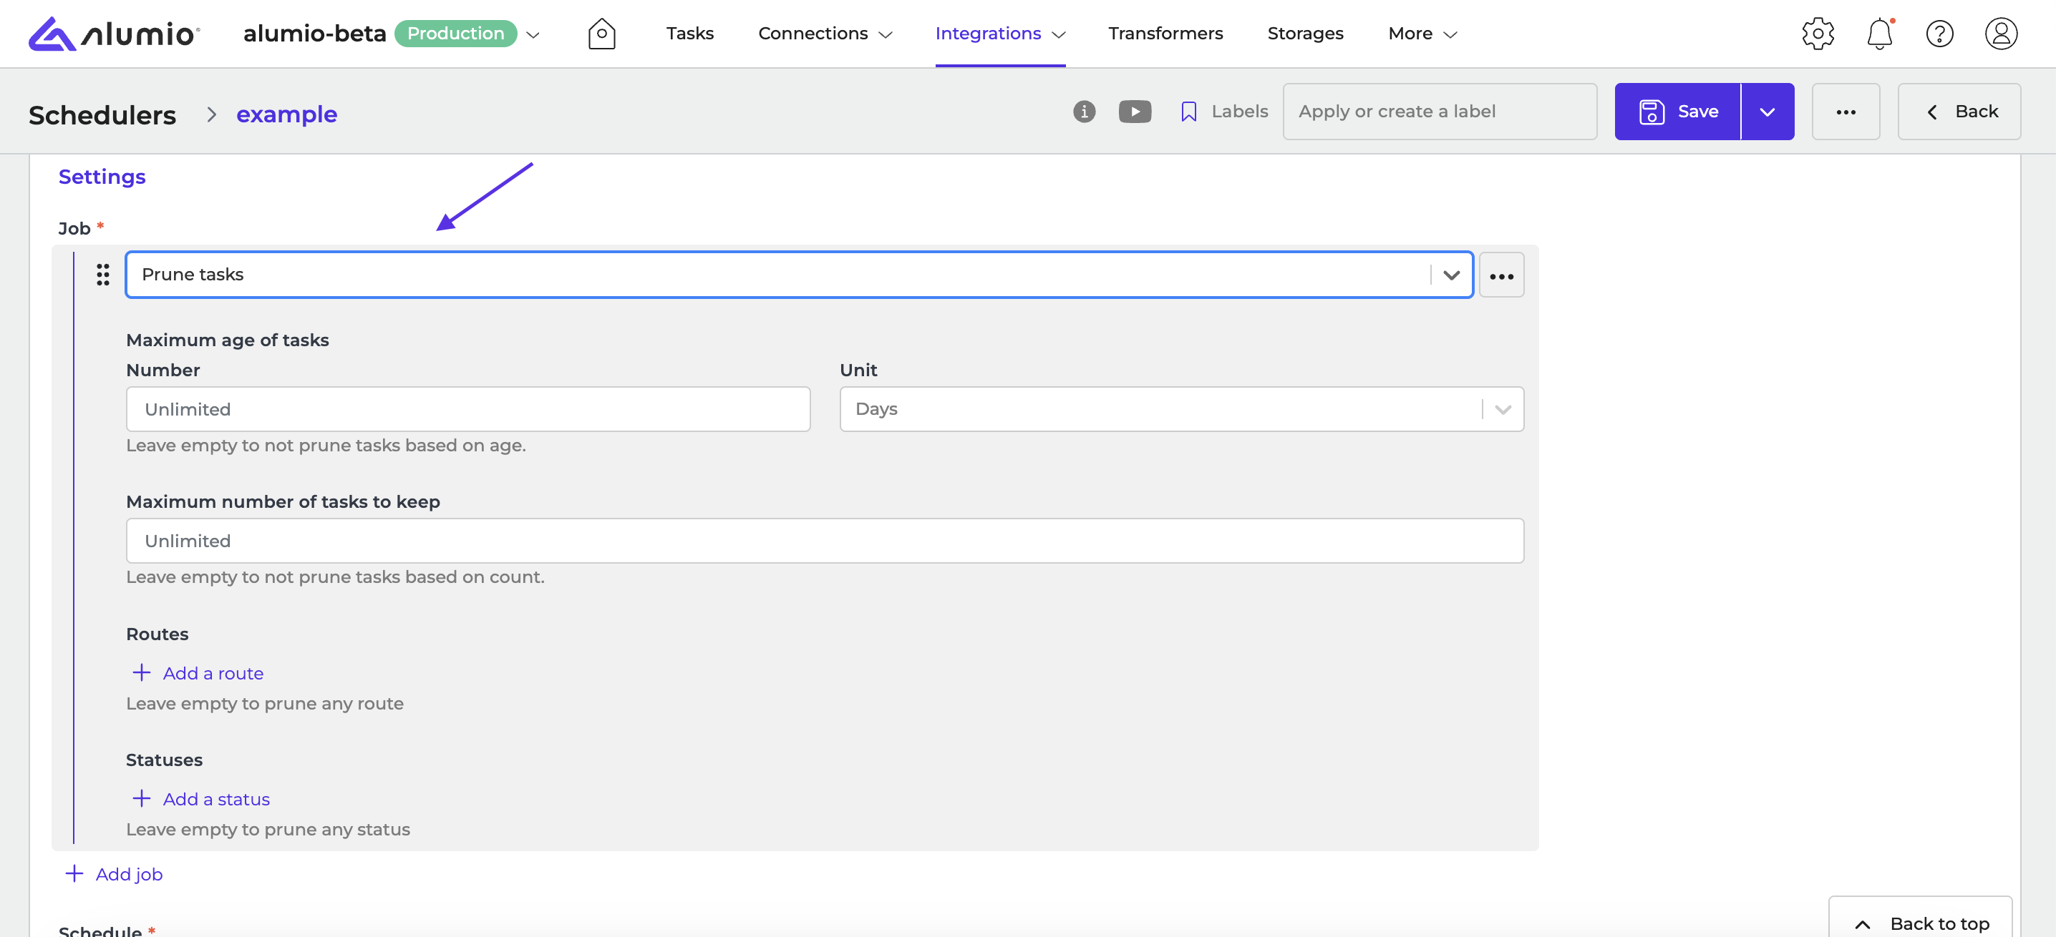
Task: Expand the Prune tasks job dropdown
Action: point(1450,275)
